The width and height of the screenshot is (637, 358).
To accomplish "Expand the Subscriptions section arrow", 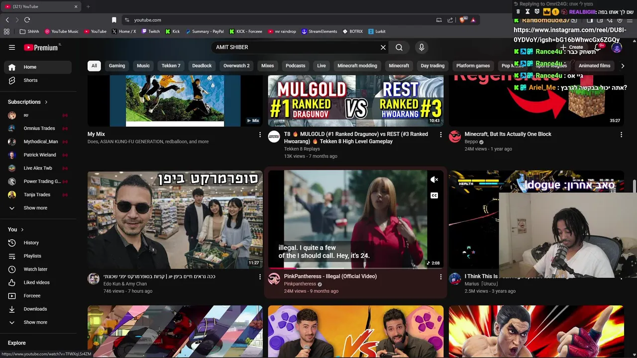I will click(46, 102).
